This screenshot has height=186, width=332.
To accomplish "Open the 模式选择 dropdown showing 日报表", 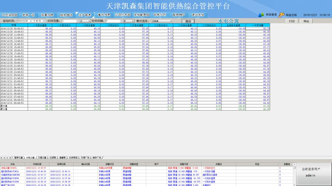I will coord(171,21).
